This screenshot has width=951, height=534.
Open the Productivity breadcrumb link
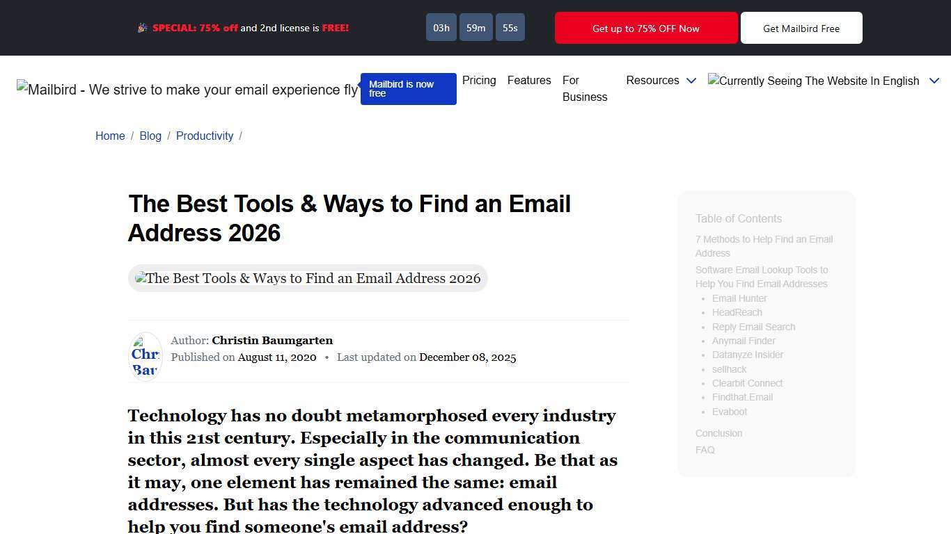pos(204,136)
